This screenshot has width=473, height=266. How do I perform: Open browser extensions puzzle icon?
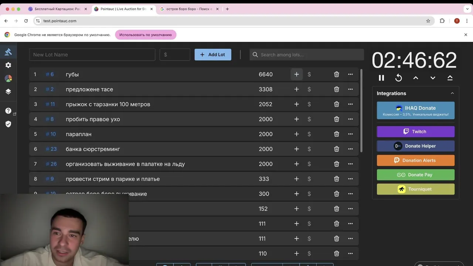(x=442, y=21)
